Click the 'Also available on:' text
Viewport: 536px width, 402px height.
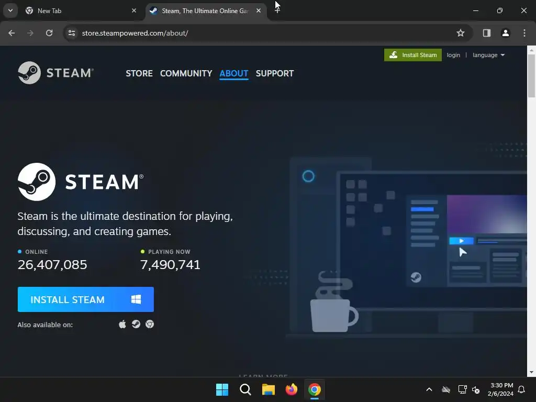tap(45, 325)
